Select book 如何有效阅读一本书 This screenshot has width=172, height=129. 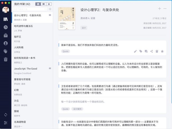32,60
